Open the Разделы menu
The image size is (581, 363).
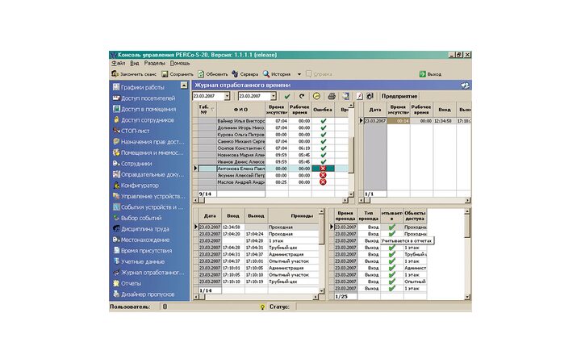tap(154, 63)
